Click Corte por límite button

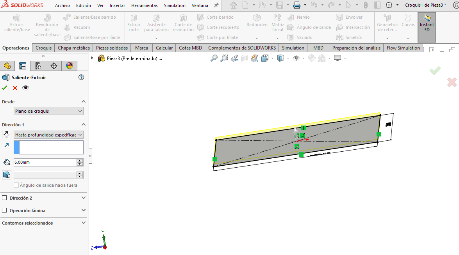click(217, 37)
